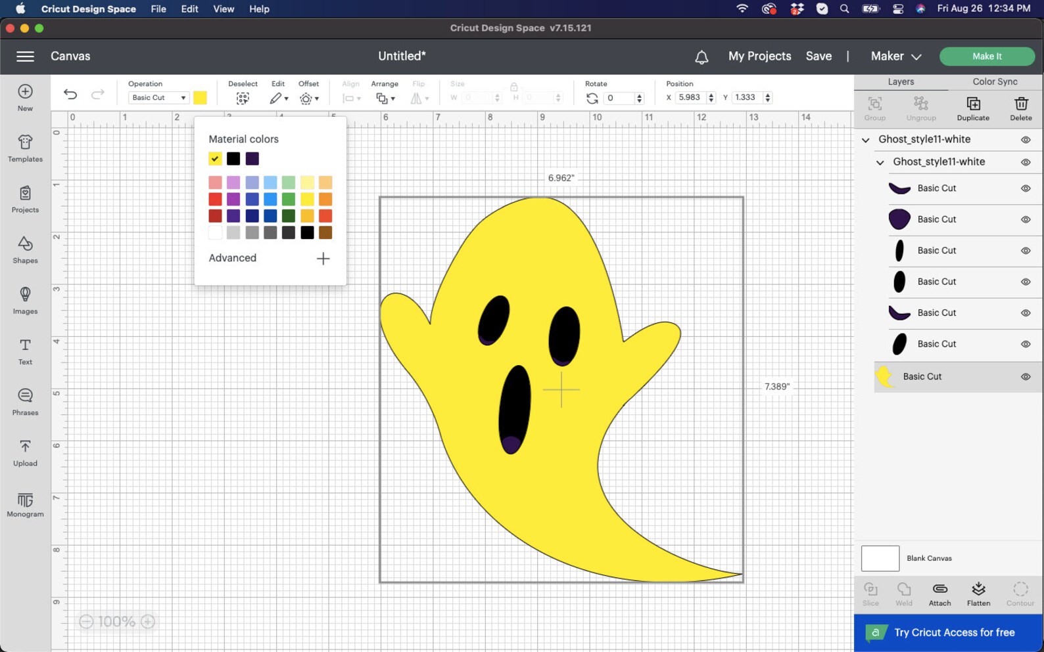Hide the second Basic Cut layer
The width and height of the screenshot is (1044, 652).
pos(1026,220)
